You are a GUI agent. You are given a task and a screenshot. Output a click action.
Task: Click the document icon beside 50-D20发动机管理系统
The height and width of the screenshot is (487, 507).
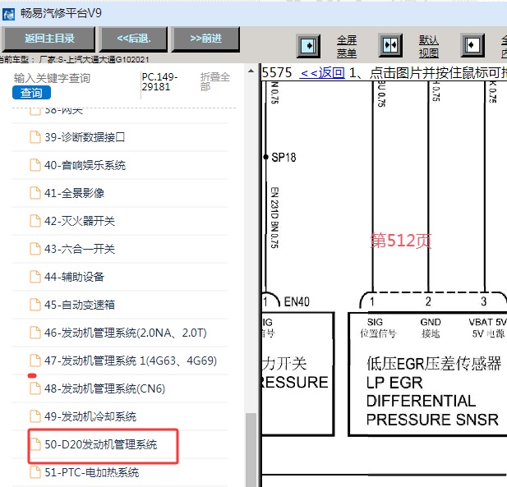[x=35, y=444]
